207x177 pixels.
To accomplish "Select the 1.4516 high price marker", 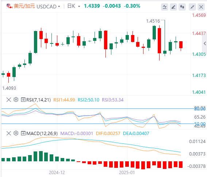I will (x=153, y=21).
